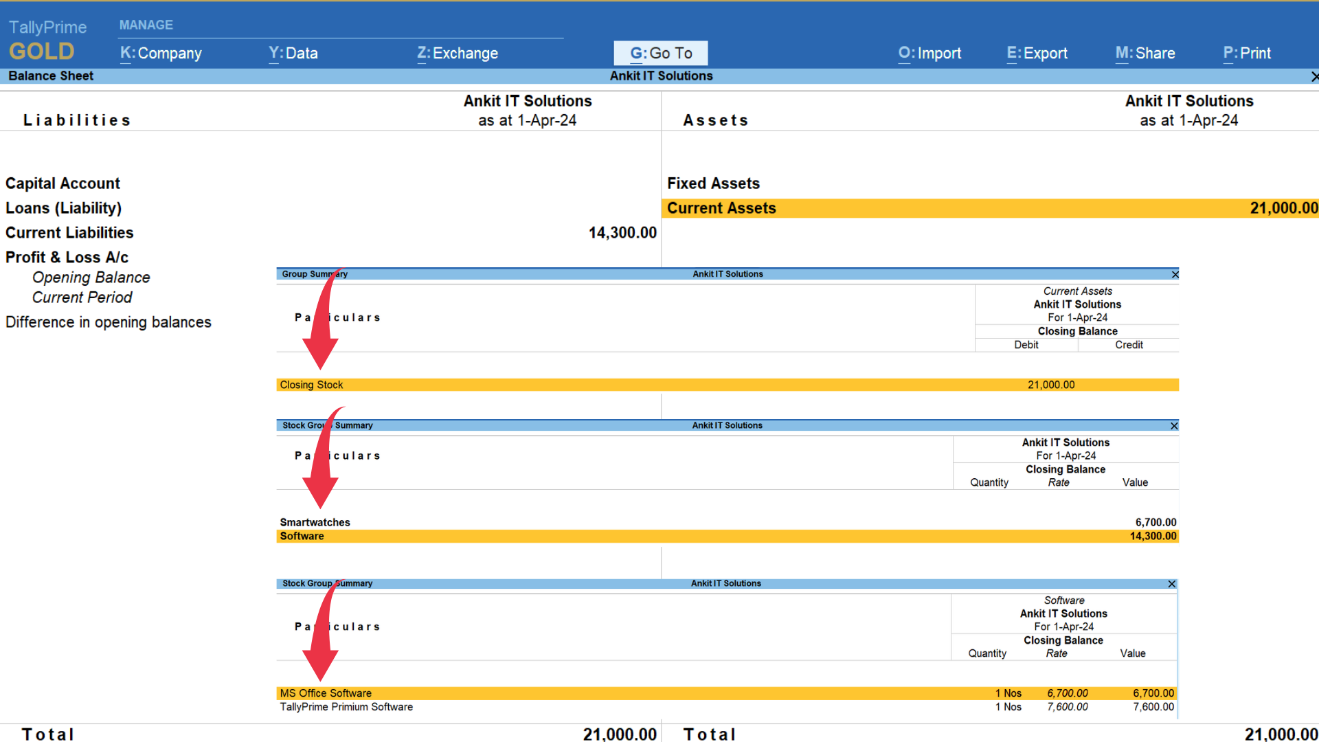This screenshot has height=742, width=1319.
Task: Select Difference in opening balances row
Action: [109, 322]
